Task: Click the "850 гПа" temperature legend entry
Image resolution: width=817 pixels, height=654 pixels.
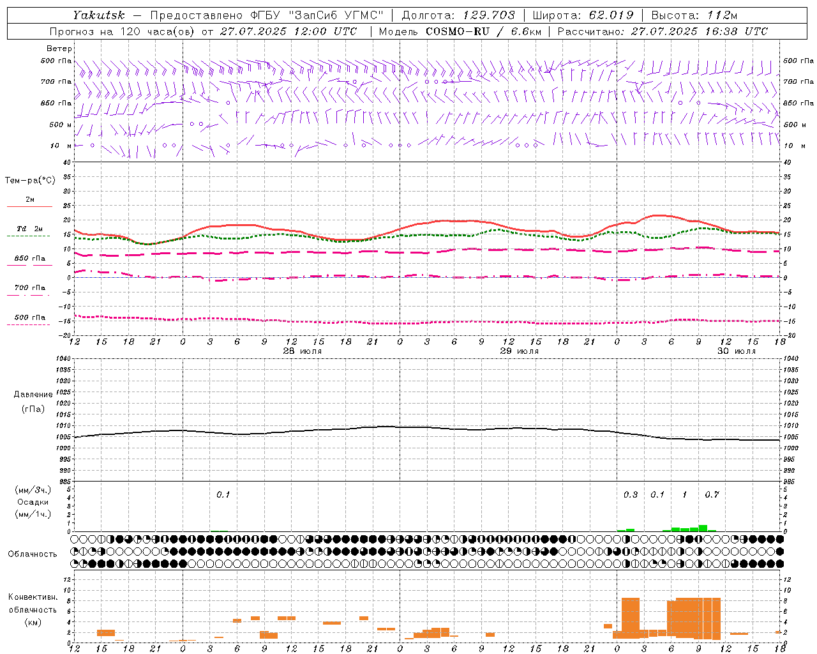Action: (x=29, y=259)
